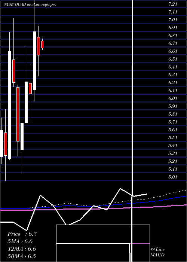Screen dimensions: 187x262
Task: Click the 6.41 price axis label
Action: (x=173, y=67)
